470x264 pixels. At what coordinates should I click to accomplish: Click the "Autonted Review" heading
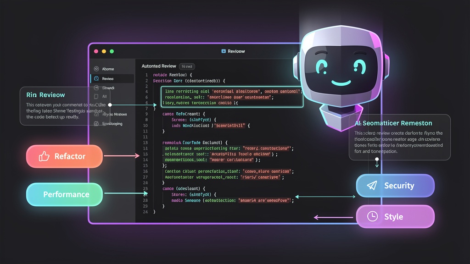(x=159, y=66)
